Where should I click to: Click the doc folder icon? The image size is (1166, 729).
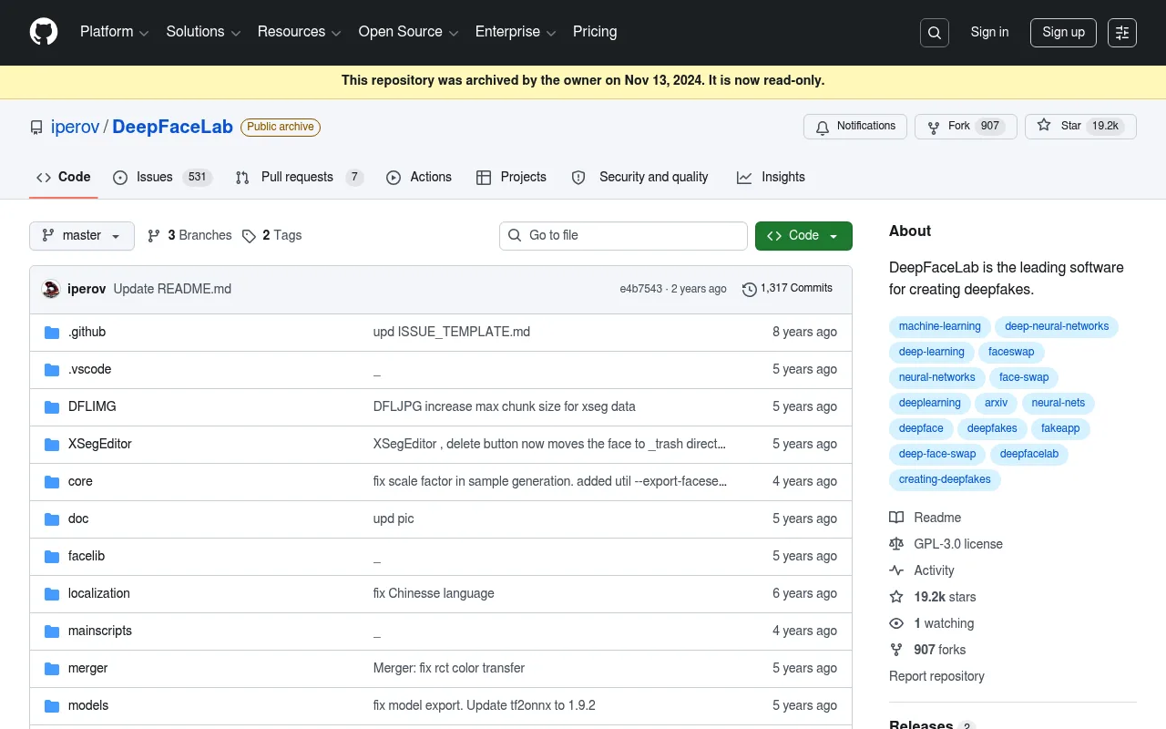coord(52,519)
